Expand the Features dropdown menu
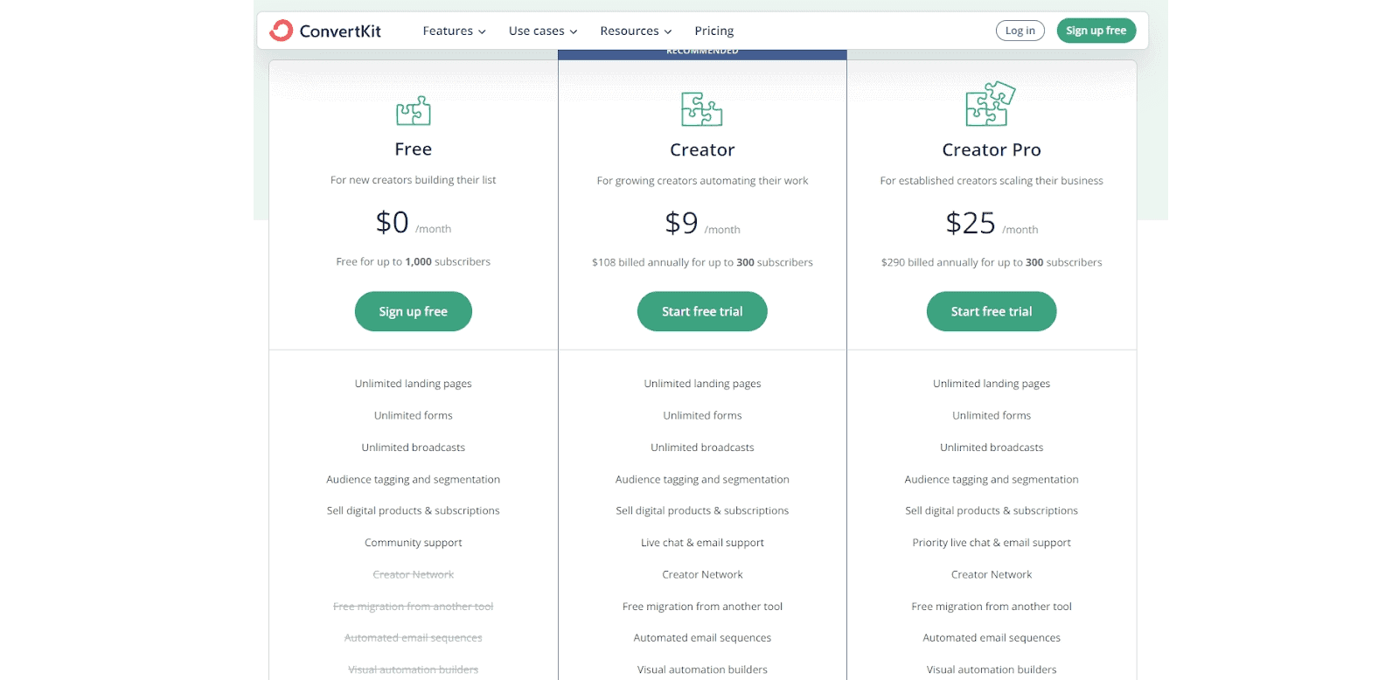Image resolution: width=1399 pixels, height=680 pixels. pyautogui.click(x=454, y=31)
